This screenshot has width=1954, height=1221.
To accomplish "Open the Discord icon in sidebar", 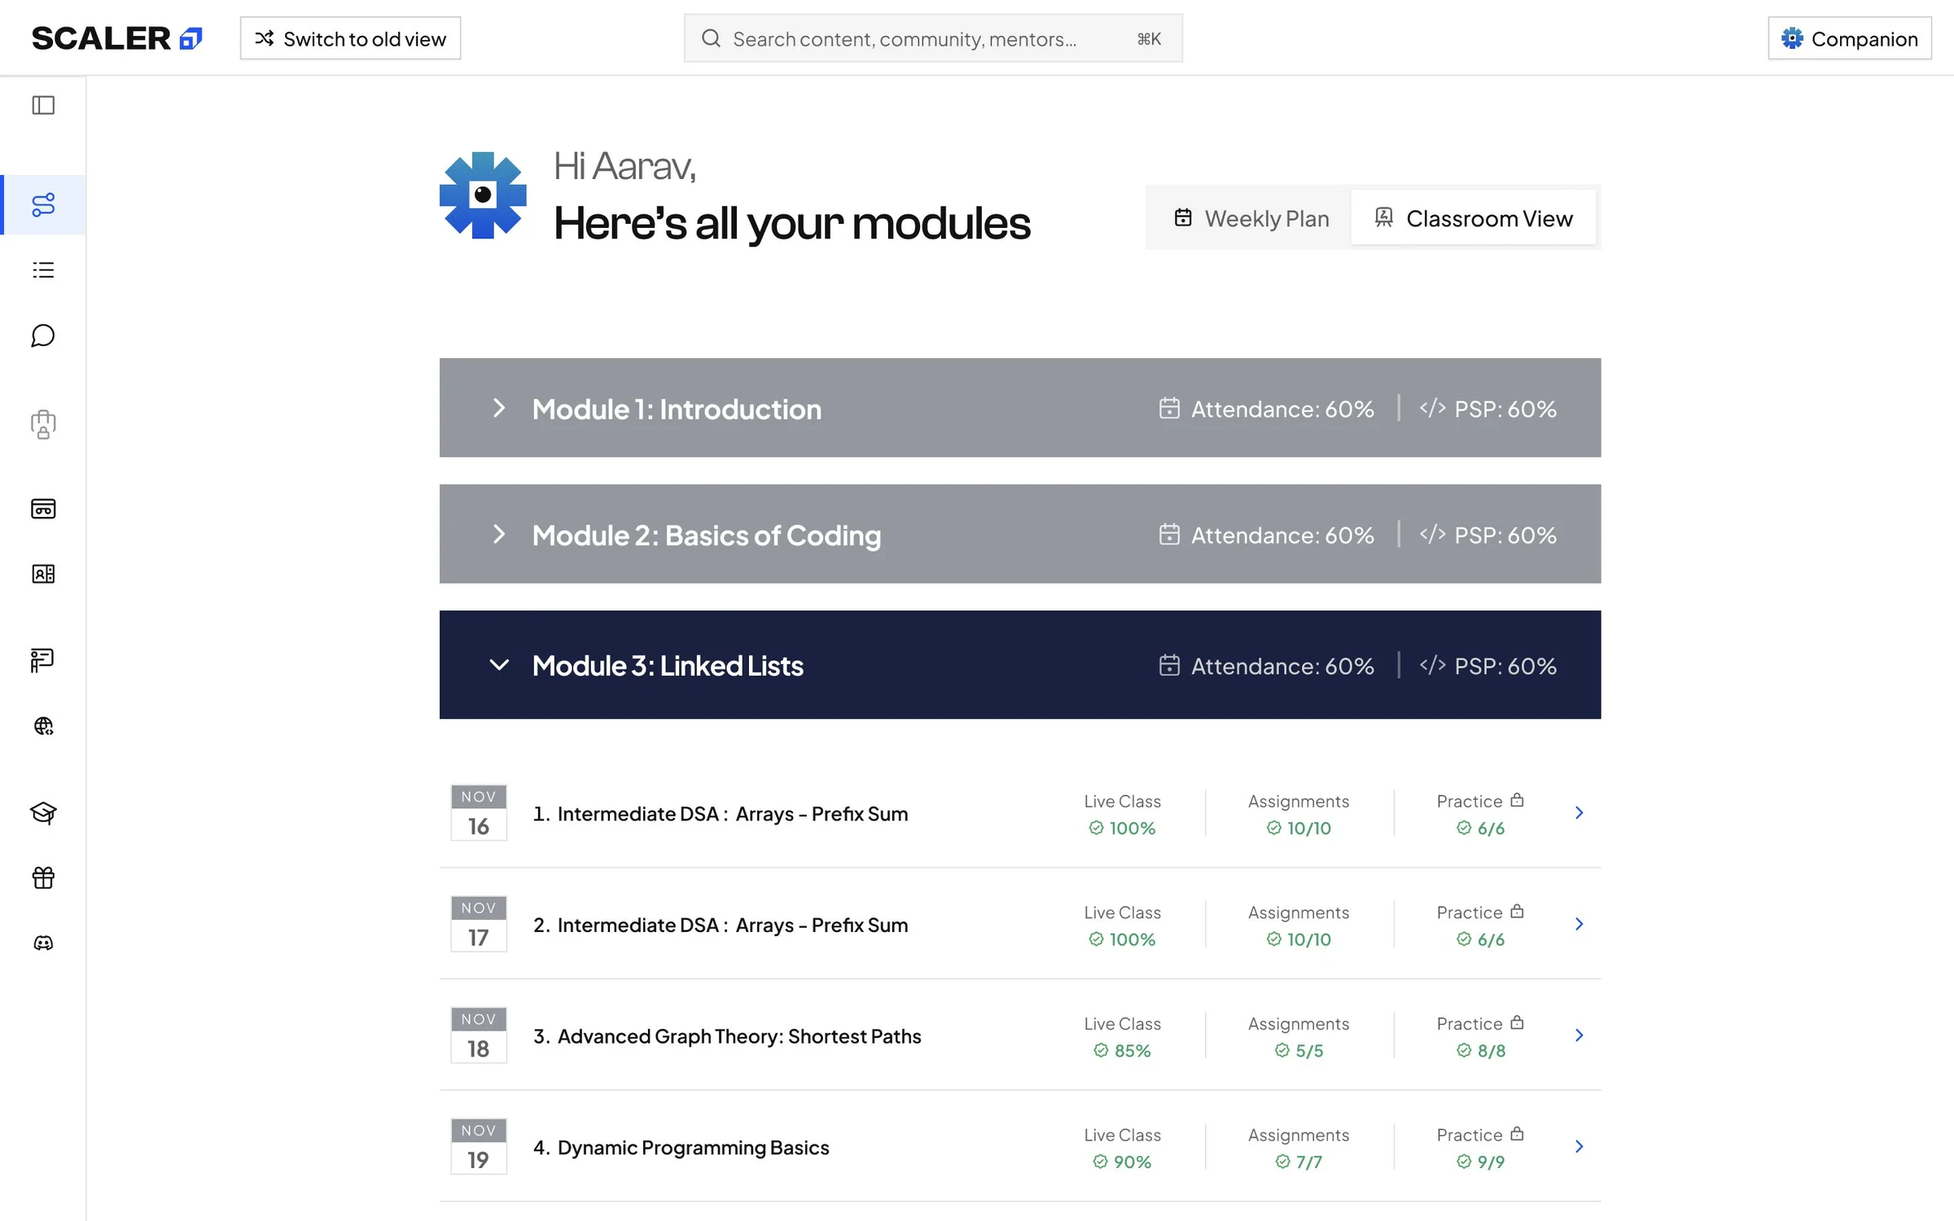I will click(43, 943).
